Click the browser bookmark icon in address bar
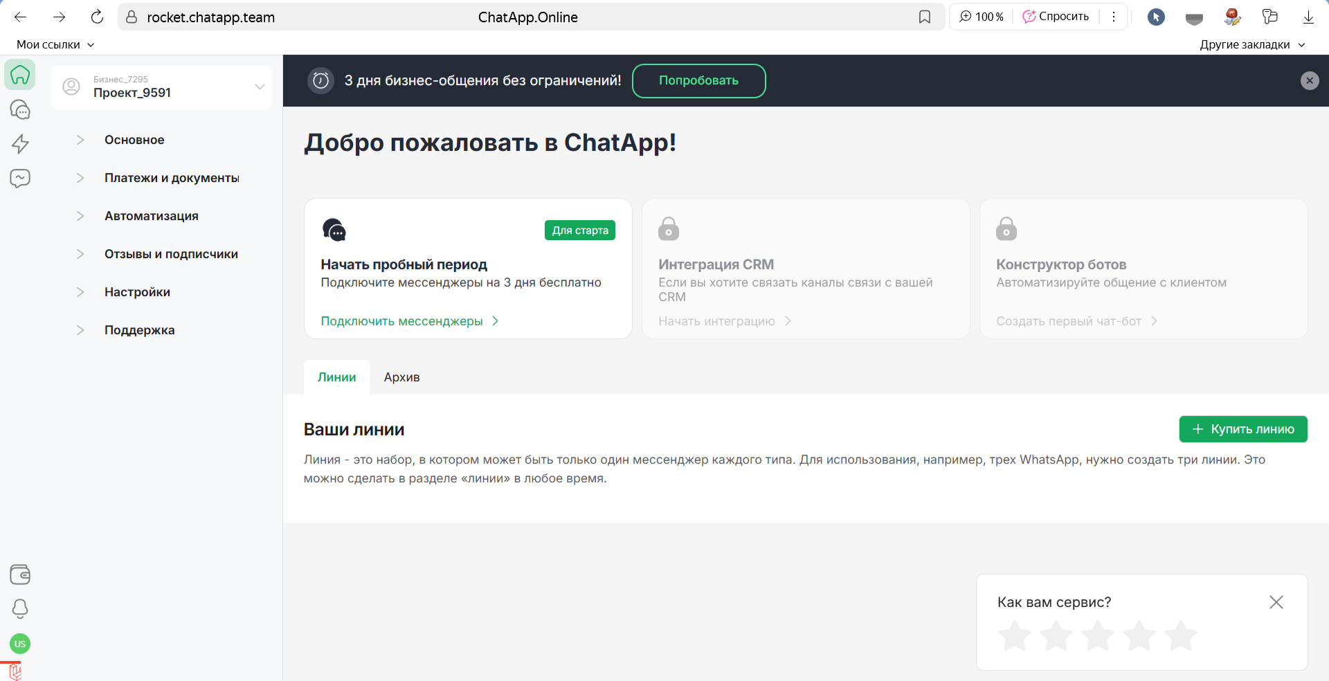Screen dimensions: 1329x681 925,17
